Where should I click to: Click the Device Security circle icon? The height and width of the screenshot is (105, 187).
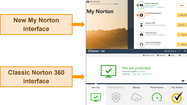click(x=141, y=5)
